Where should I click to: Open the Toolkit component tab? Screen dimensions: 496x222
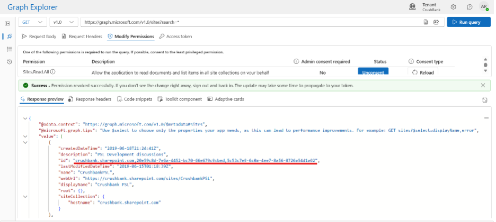pos(180,99)
